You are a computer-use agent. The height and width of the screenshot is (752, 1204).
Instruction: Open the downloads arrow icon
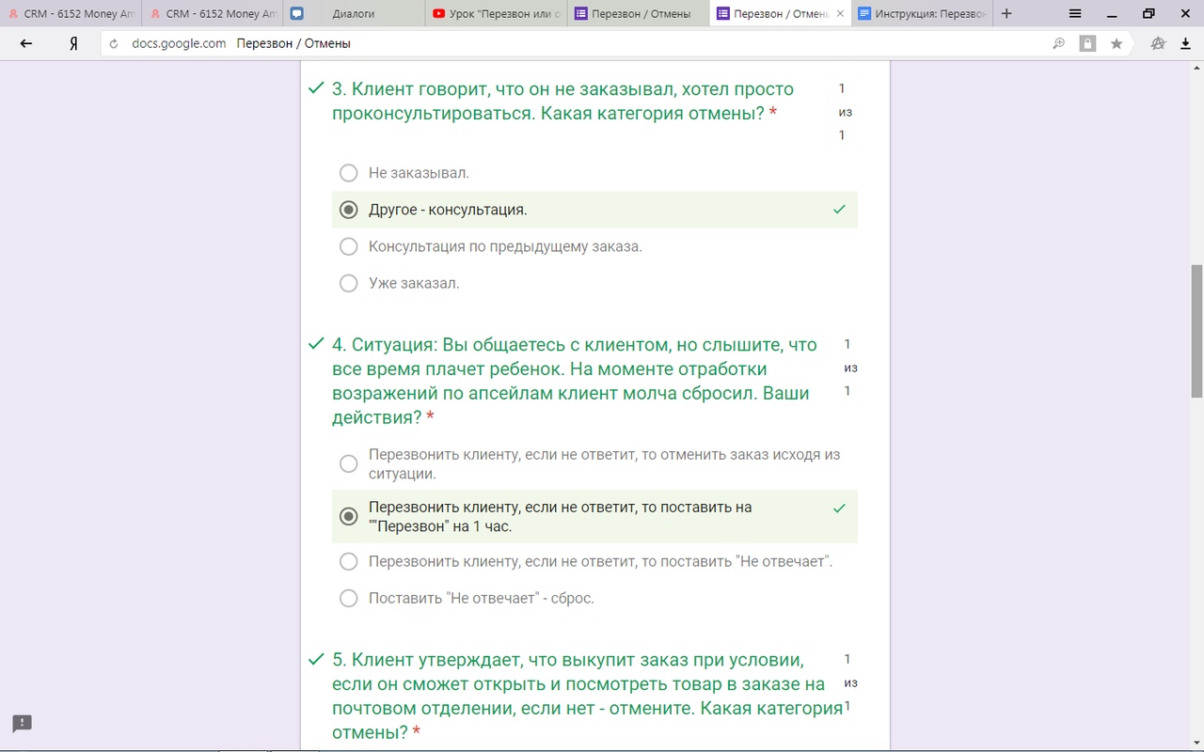1184,43
